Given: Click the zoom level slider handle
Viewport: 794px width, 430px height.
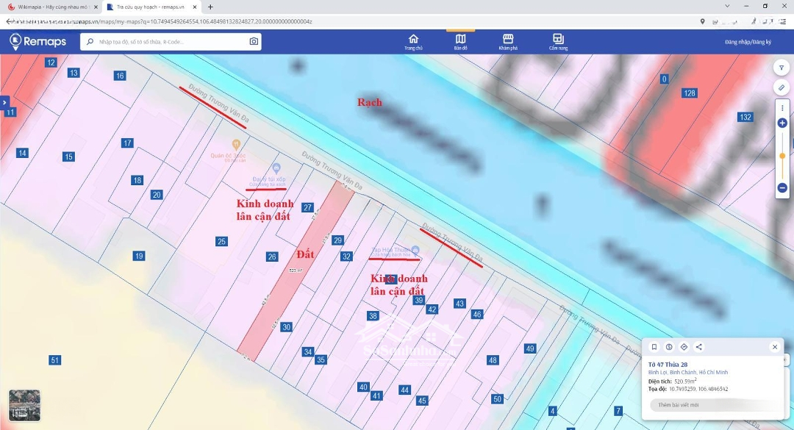Looking at the screenshot, I should (782, 156).
